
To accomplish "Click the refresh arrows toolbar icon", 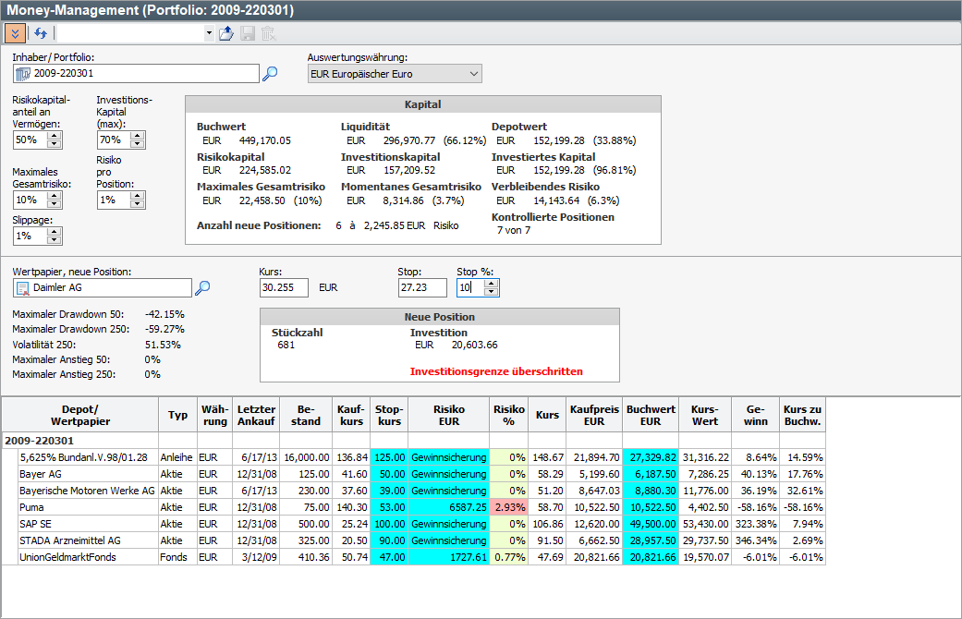I will click(41, 33).
